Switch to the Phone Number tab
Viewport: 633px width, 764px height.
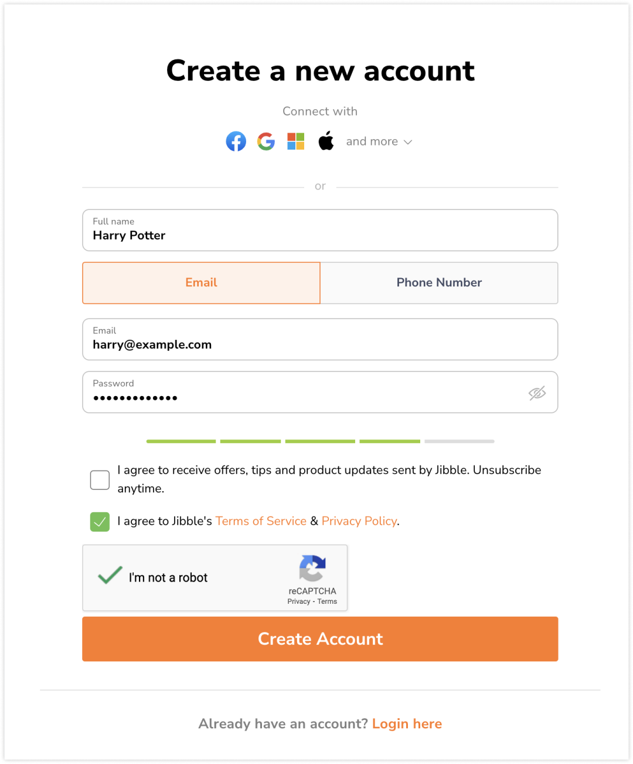click(439, 283)
